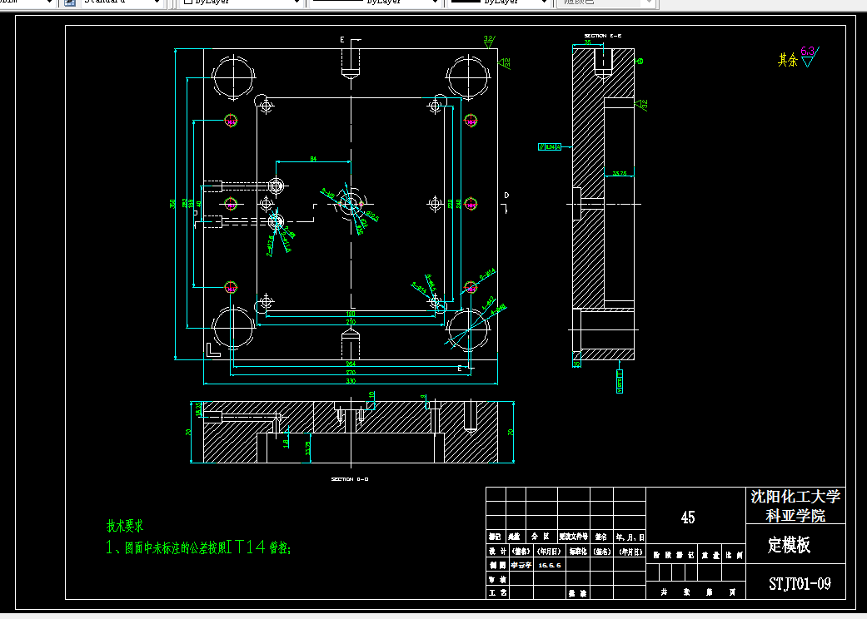
Task: Select the drawing number STJT01-09
Action: (x=800, y=584)
